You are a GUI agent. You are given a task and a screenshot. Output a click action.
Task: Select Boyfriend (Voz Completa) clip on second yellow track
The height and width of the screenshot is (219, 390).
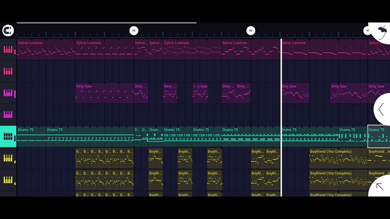pos(339,180)
